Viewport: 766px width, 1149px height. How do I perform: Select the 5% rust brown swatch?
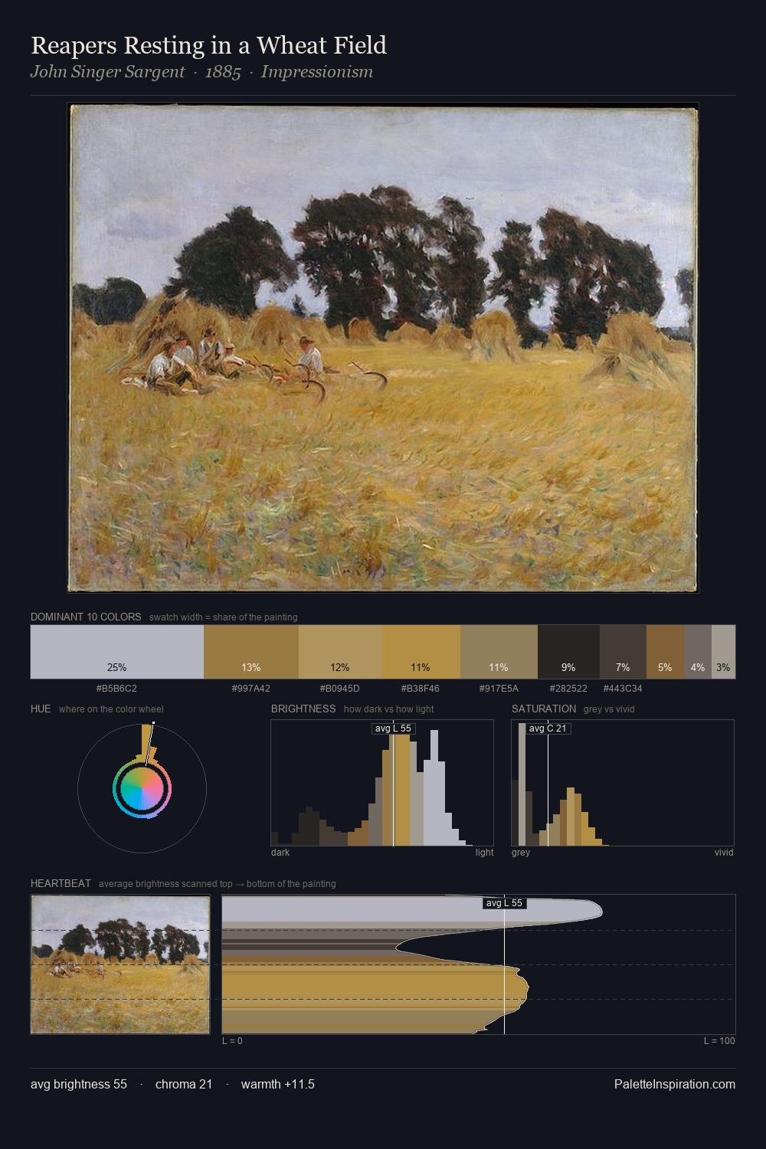[665, 652]
